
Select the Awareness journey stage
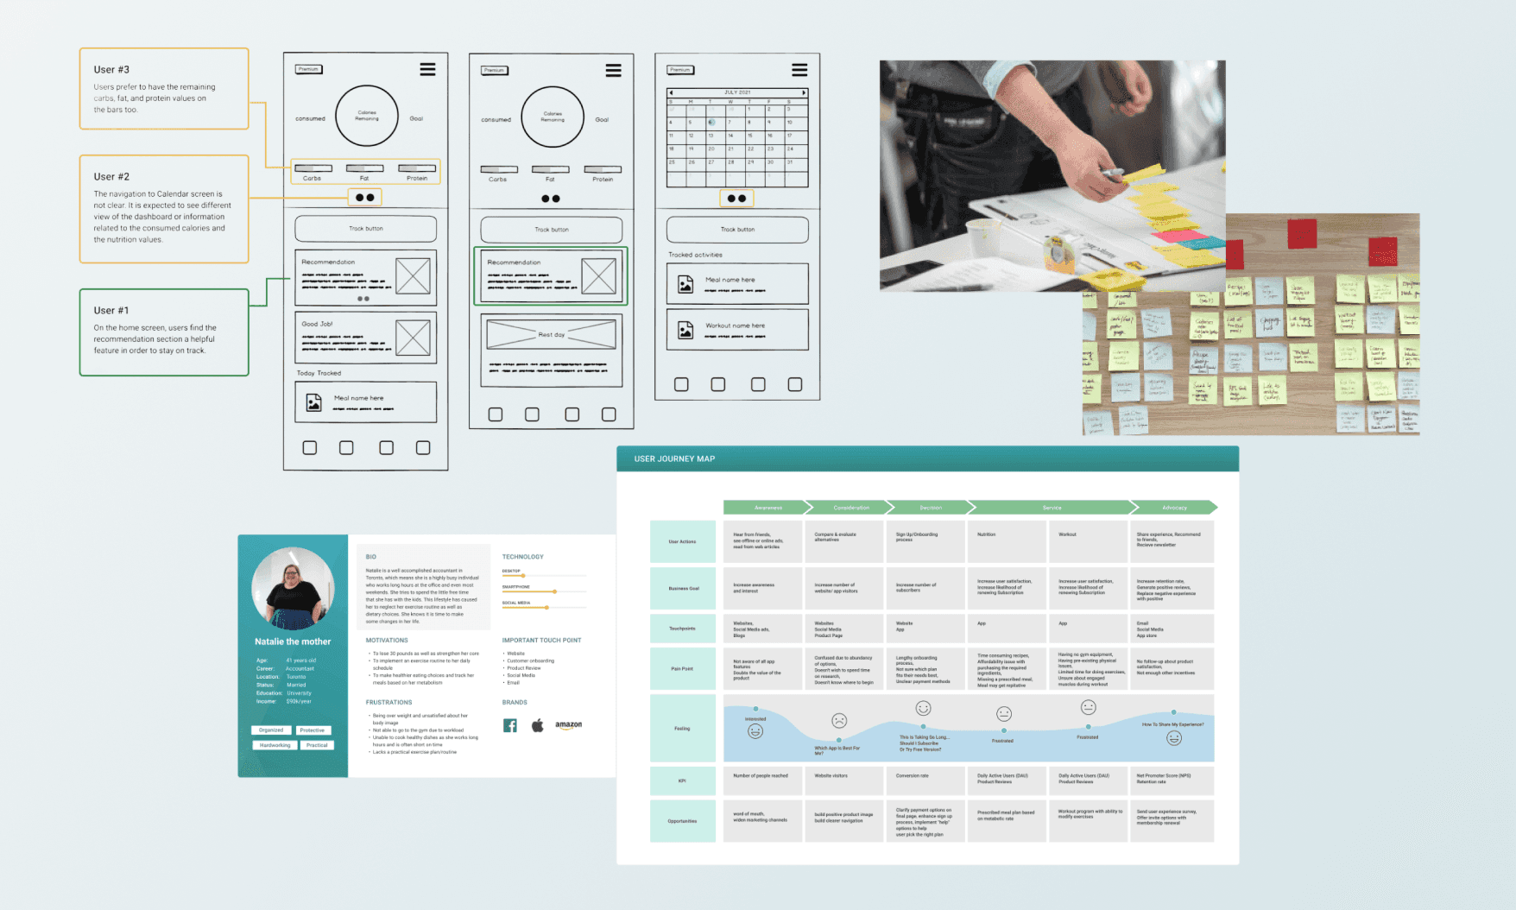[x=767, y=508]
